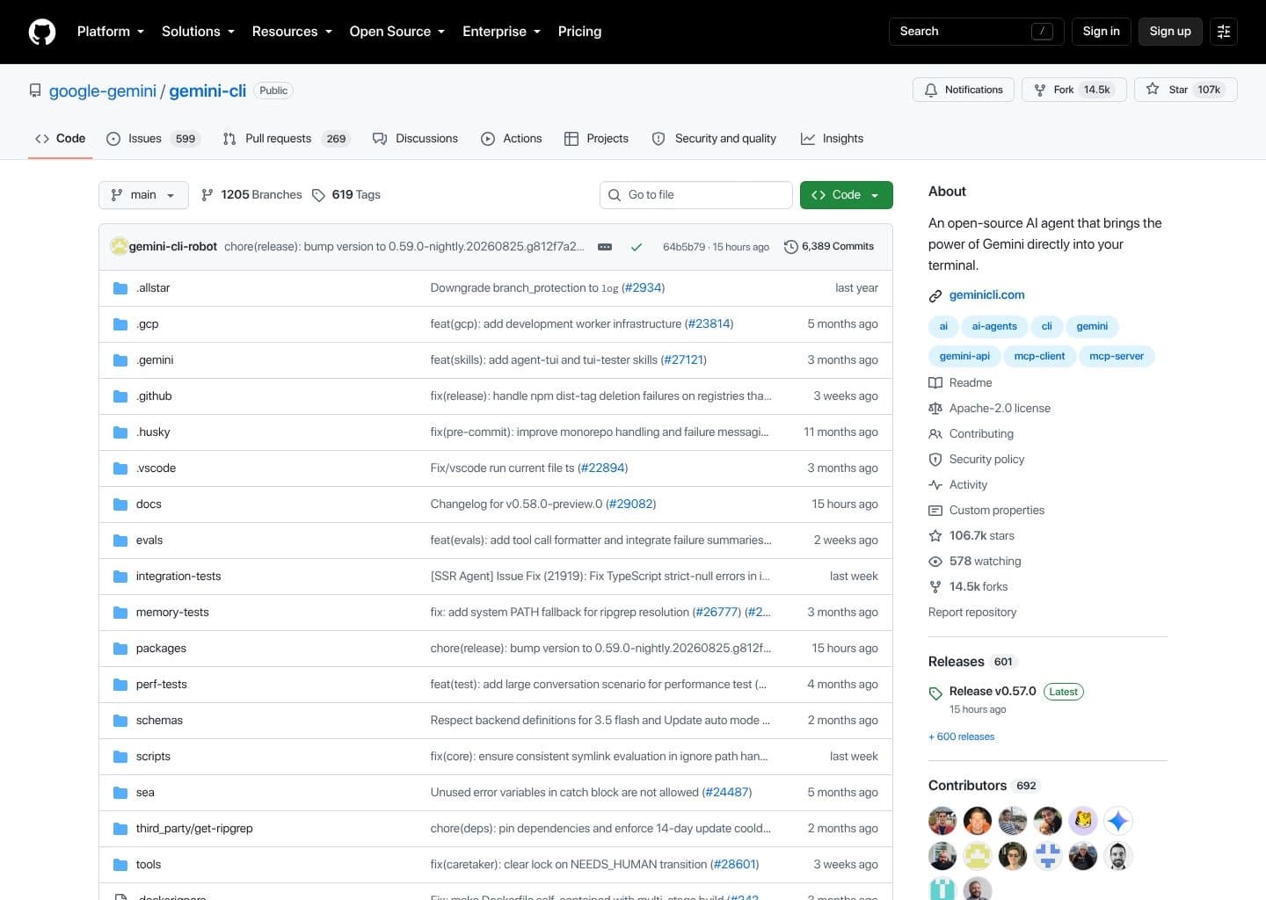
Task: Click the gemini-cli-robot avatar
Action: 119,246
